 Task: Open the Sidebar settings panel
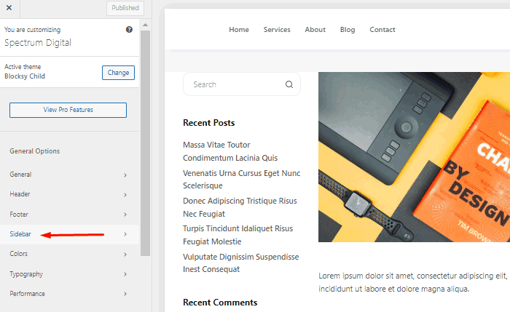click(x=68, y=234)
